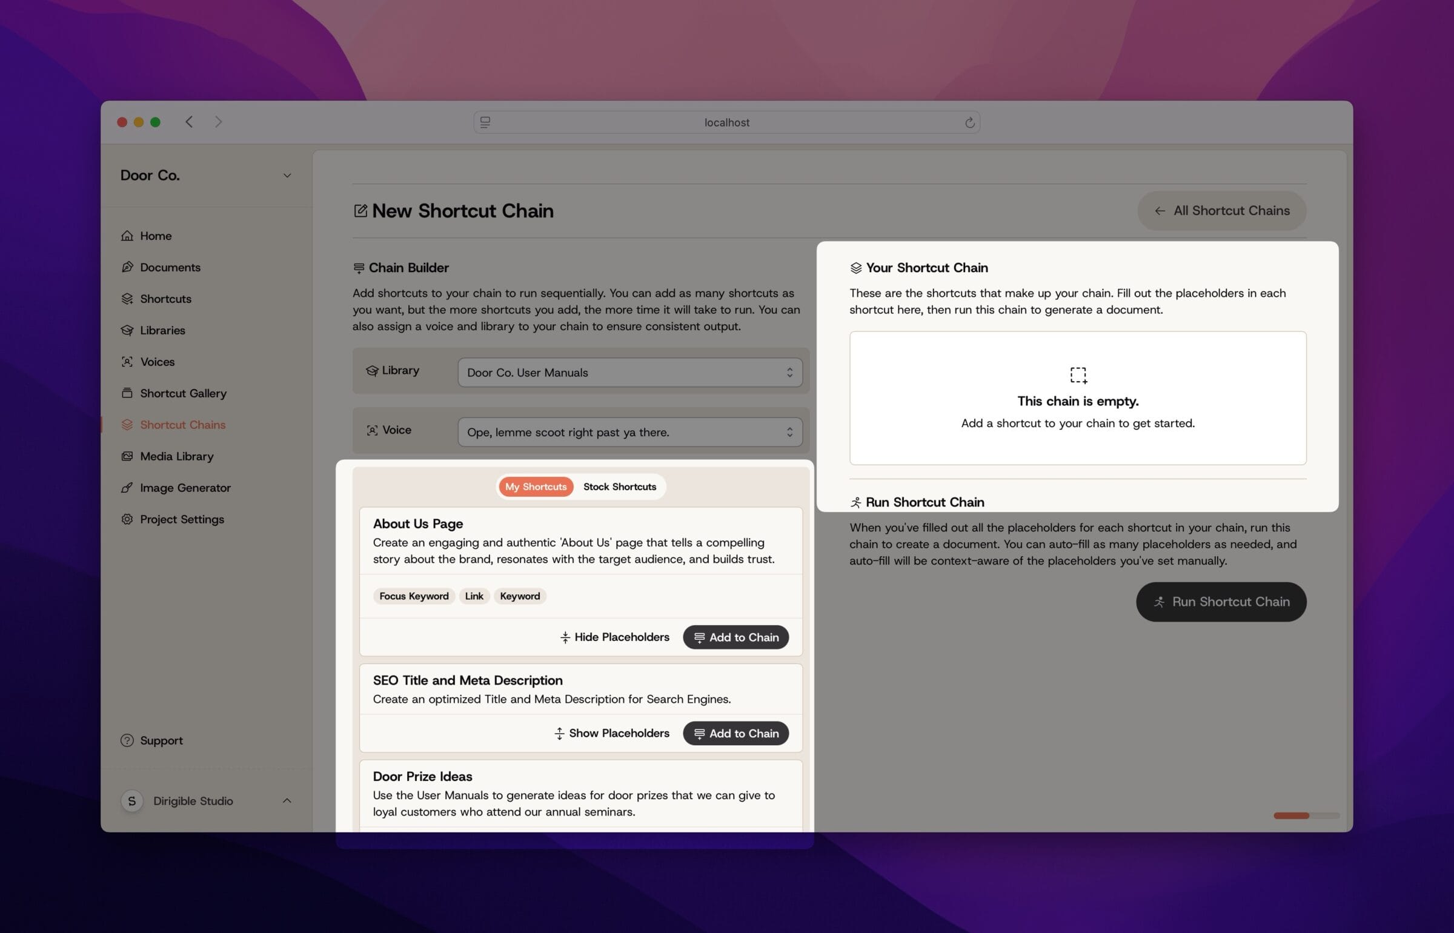Click the Shortcut Chains sidebar icon
Image resolution: width=1454 pixels, height=933 pixels.
[127, 425]
